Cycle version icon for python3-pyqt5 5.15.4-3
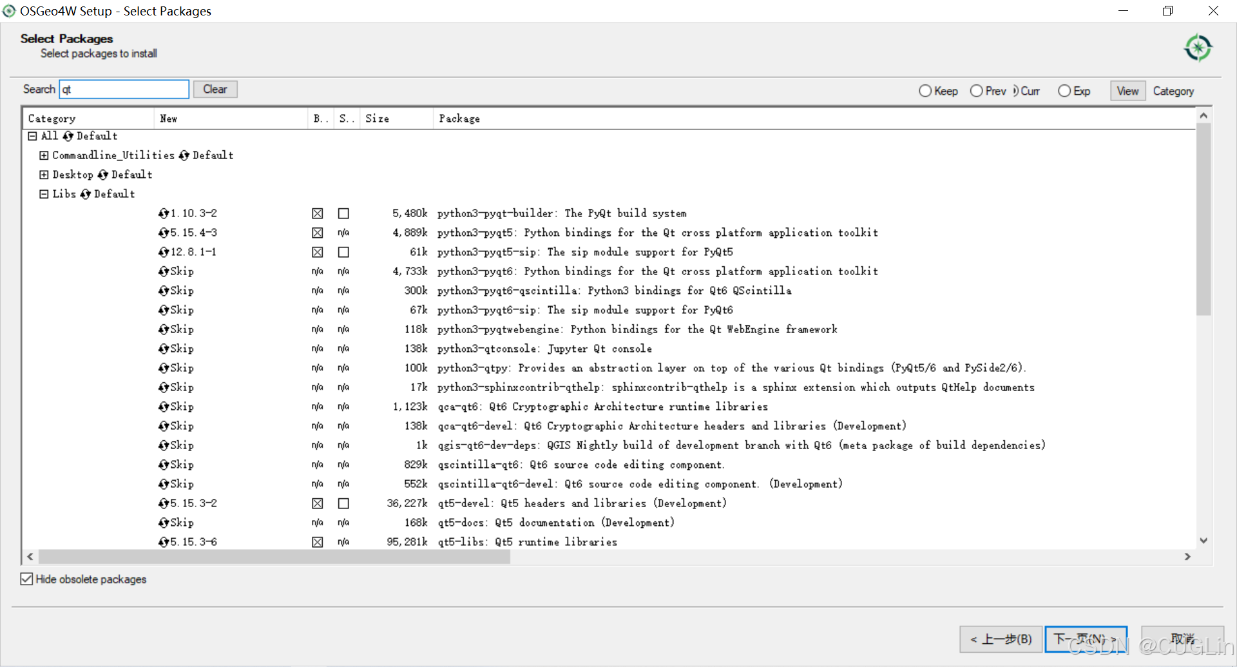This screenshot has width=1237, height=667. click(x=164, y=233)
